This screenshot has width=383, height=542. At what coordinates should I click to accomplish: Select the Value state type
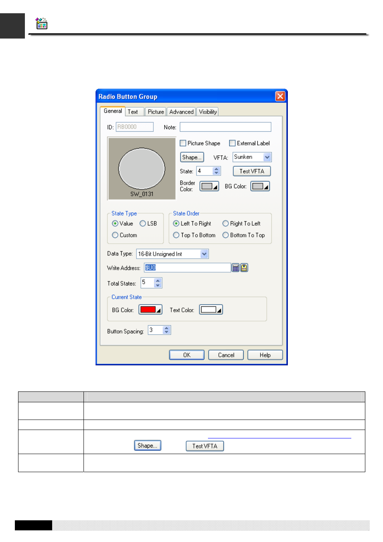pos(115,224)
